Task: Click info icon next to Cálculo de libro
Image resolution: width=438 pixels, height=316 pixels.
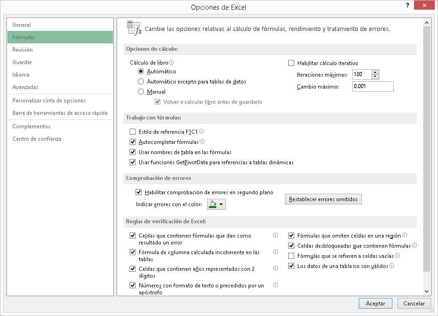Action: pyautogui.click(x=171, y=63)
